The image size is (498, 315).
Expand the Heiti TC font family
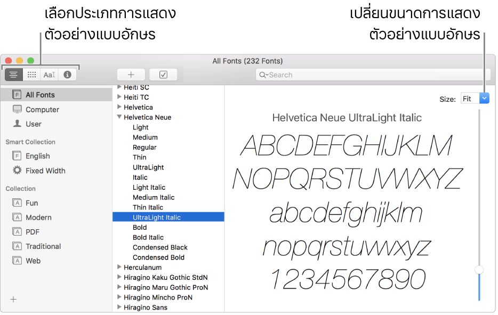point(119,96)
